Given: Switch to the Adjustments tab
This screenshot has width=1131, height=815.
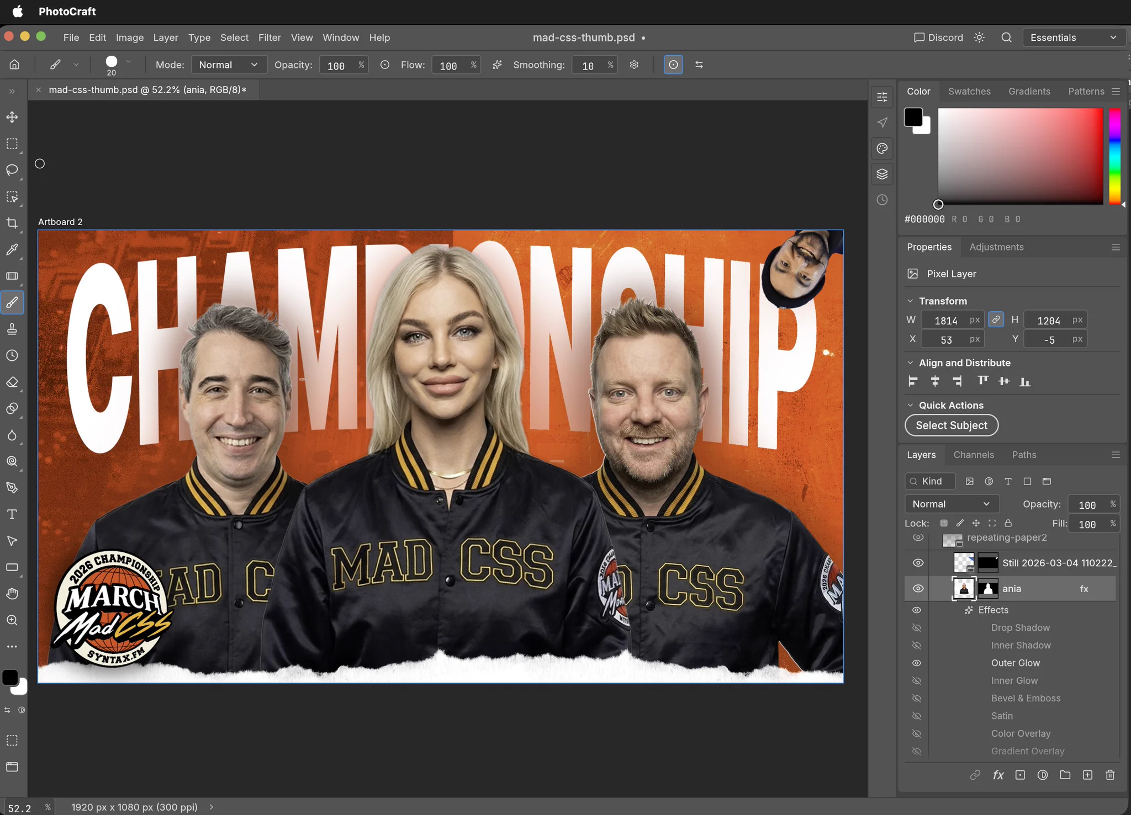Looking at the screenshot, I should tap(996, 247).
